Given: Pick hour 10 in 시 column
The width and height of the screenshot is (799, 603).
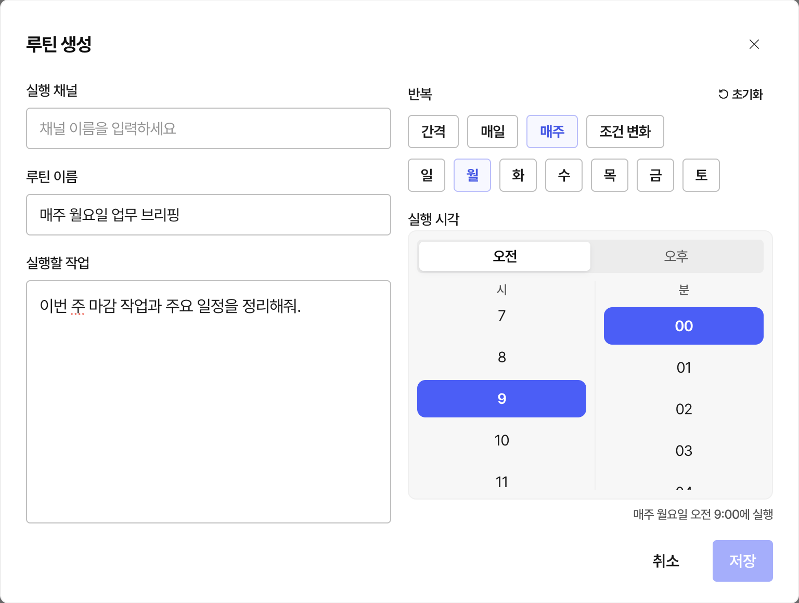Looking at the screenshot, I should (x=501, y=440).
